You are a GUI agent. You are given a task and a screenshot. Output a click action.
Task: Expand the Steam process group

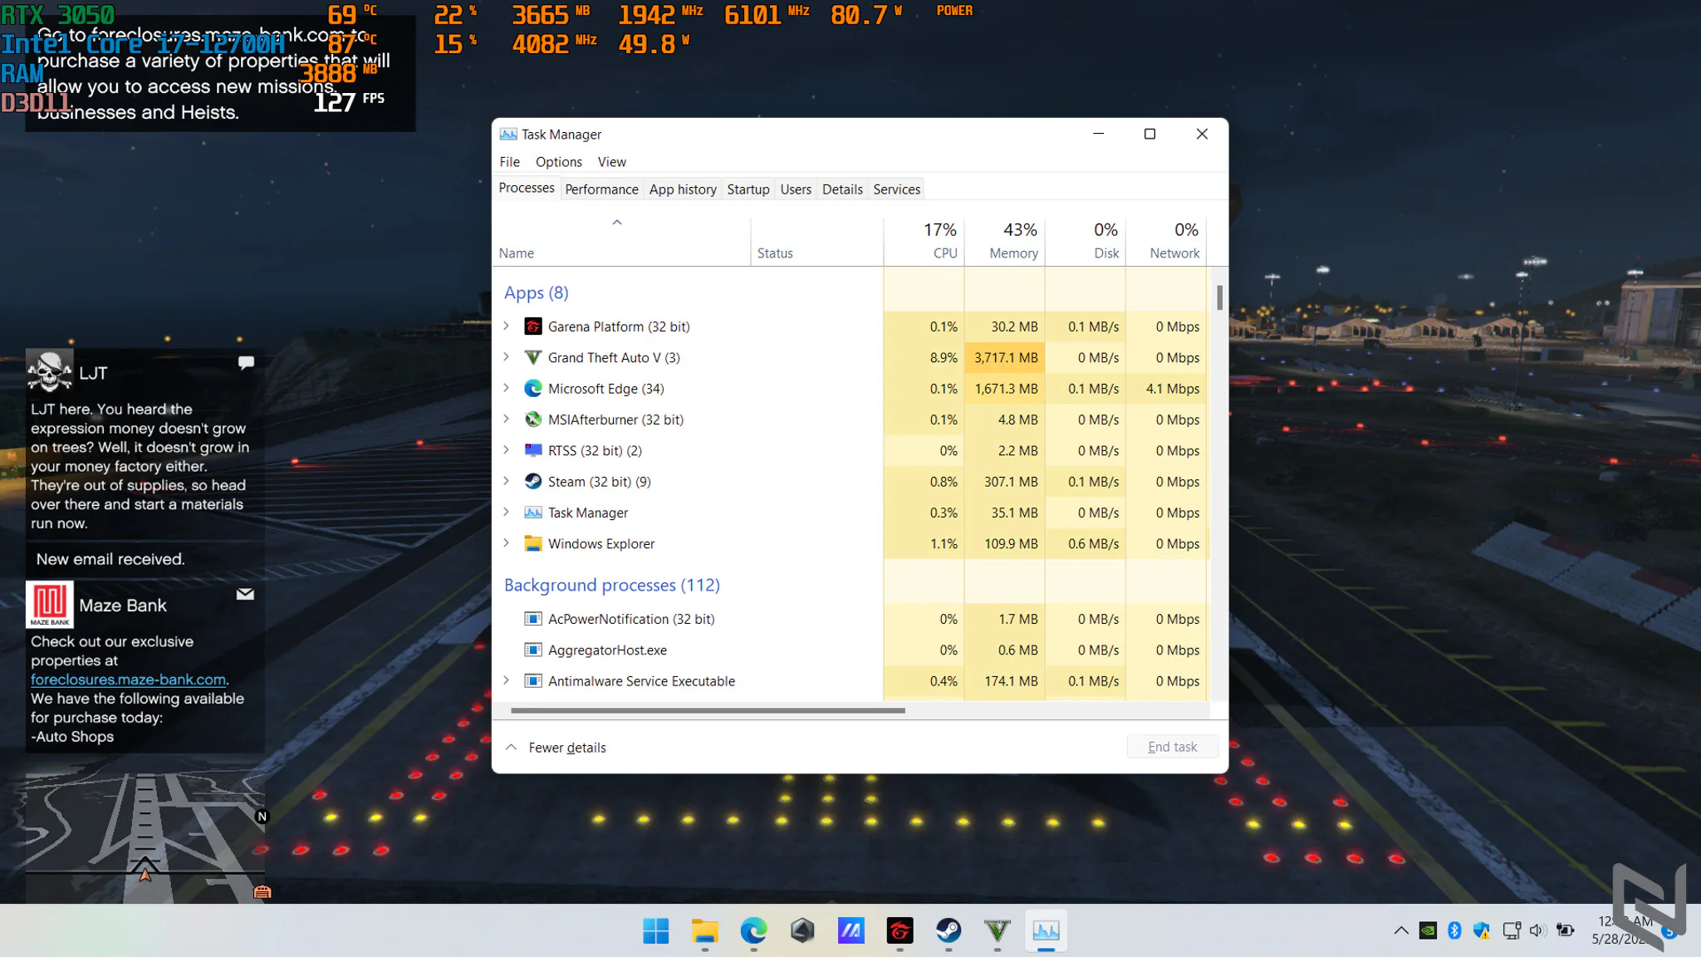coord(506,481)
